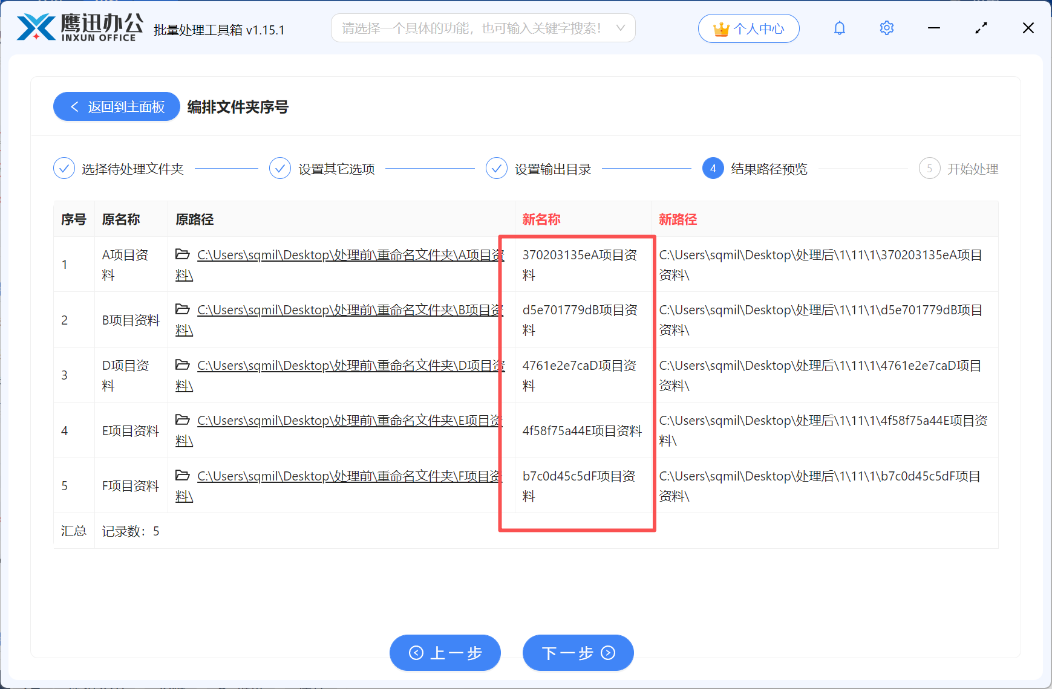Click the folder icon beside F项目资料 path

pyautogui.click(x=183, y=477)
